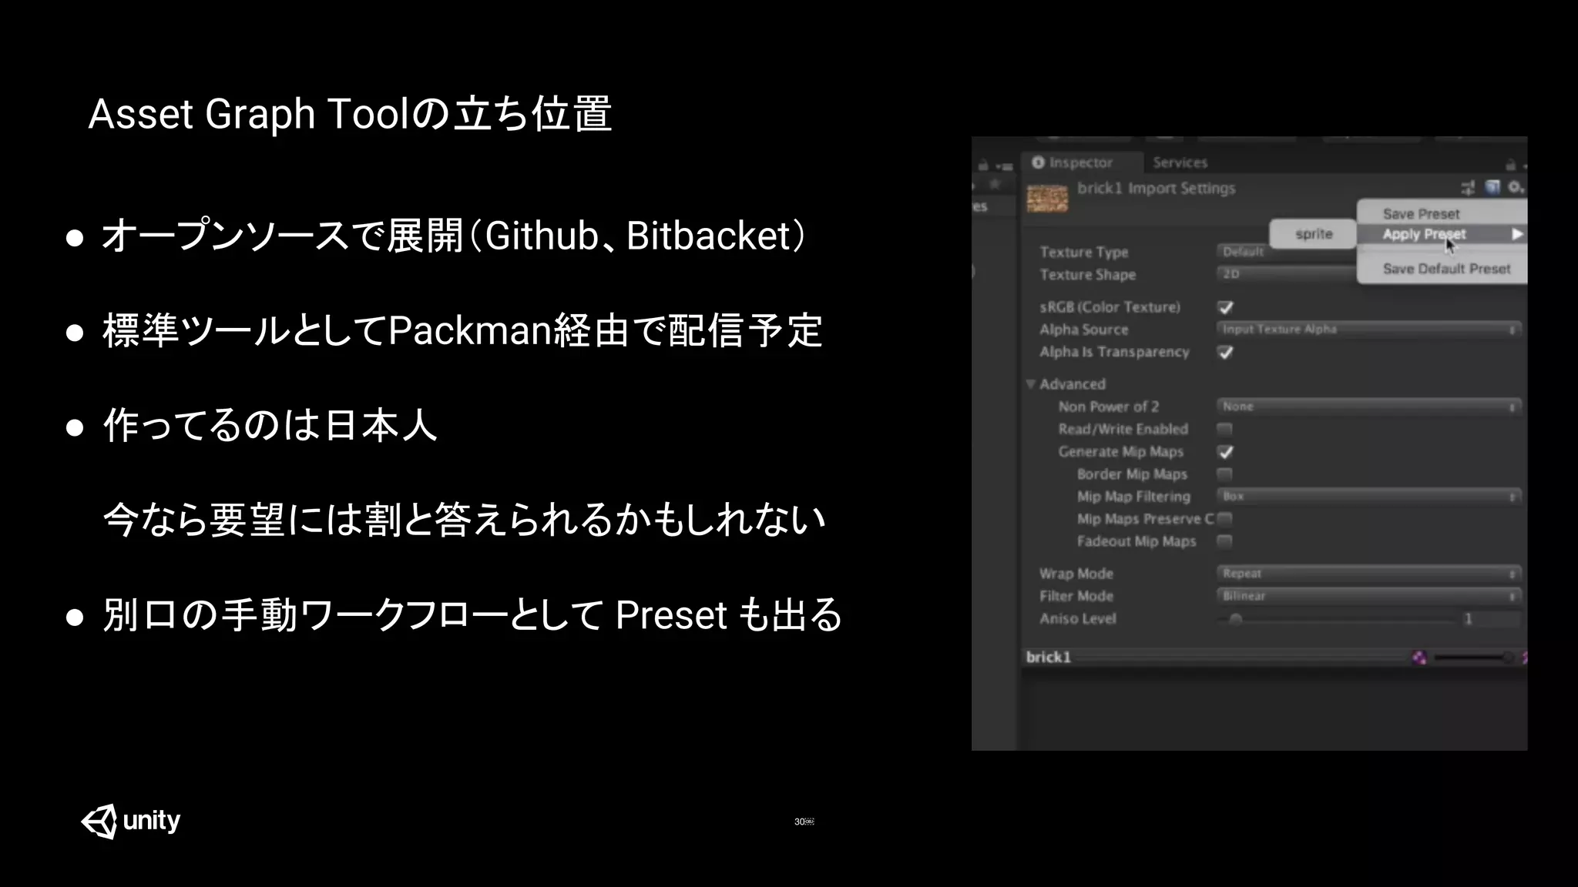Toggle Alpha Is Transparency checkbox
The width and height of the screenshot is (1578, 887).
(1225, 353)
